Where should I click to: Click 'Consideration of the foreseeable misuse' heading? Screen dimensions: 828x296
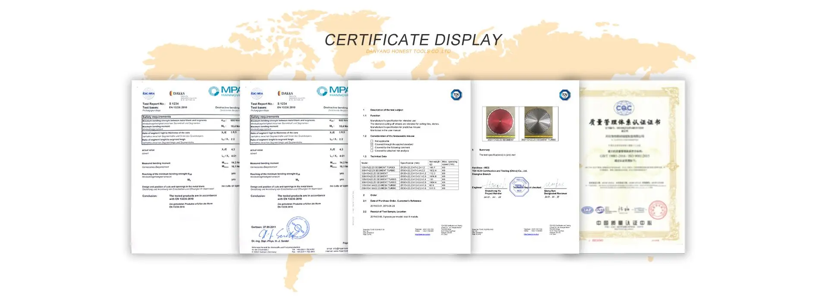pyautogui.click(x=392, y=136)
